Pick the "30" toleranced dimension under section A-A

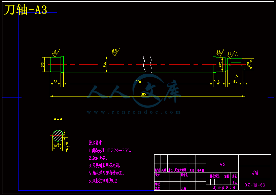(x=57, y=145)
